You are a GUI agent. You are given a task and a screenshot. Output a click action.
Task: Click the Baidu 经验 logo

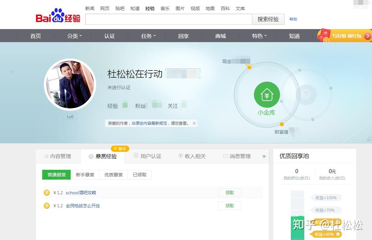pos(58,16)
